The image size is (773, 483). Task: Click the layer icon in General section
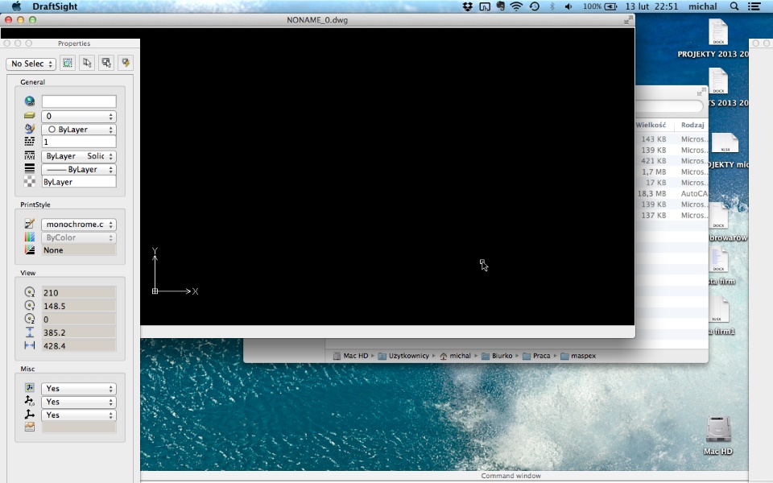[30, 115]
